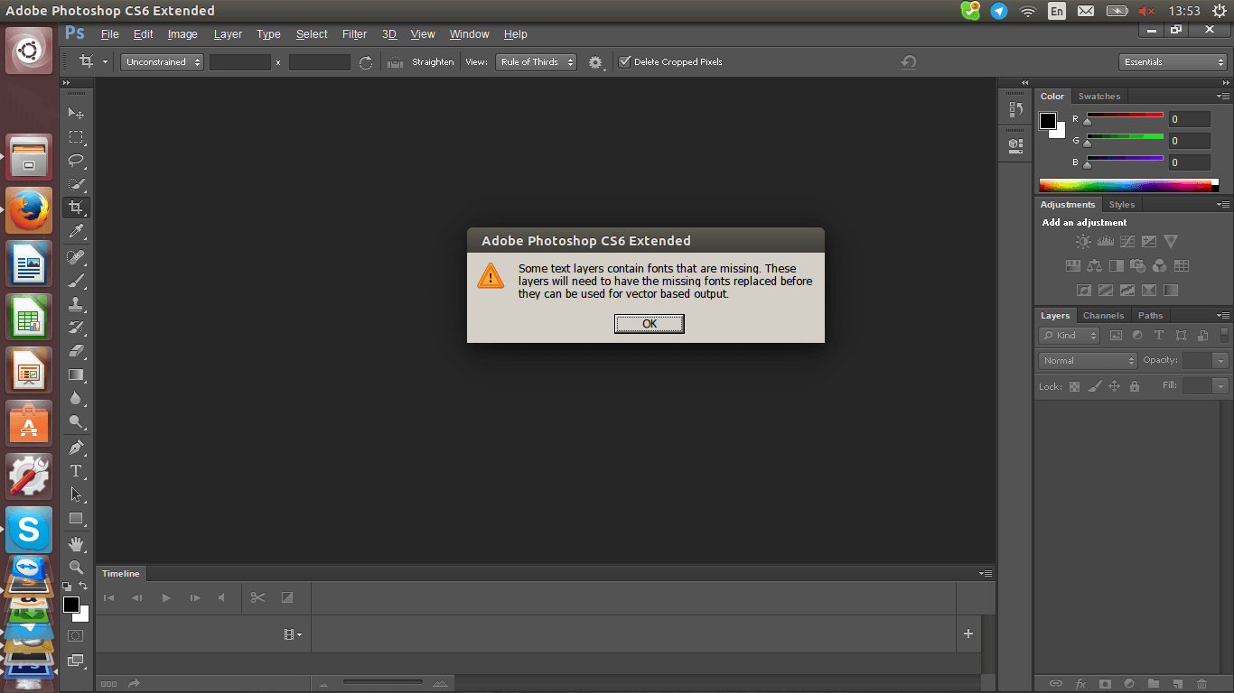
Task: Toggle Lock all padlock icon
Action: point(1134,386)
